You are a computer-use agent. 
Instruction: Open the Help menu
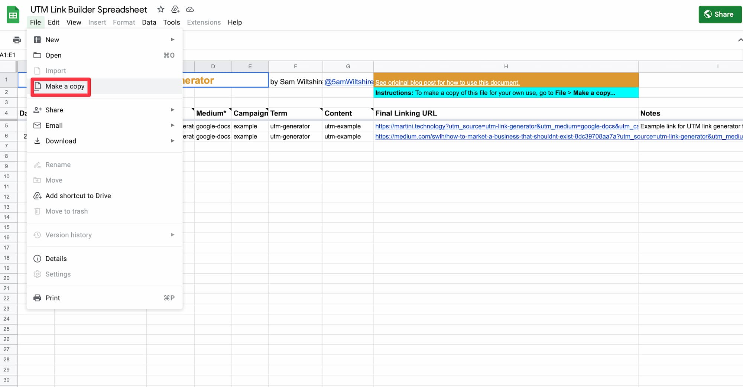235,22
